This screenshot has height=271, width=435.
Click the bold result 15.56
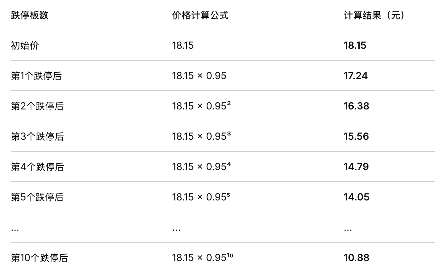pyautogui.click(x=356, y=136)
